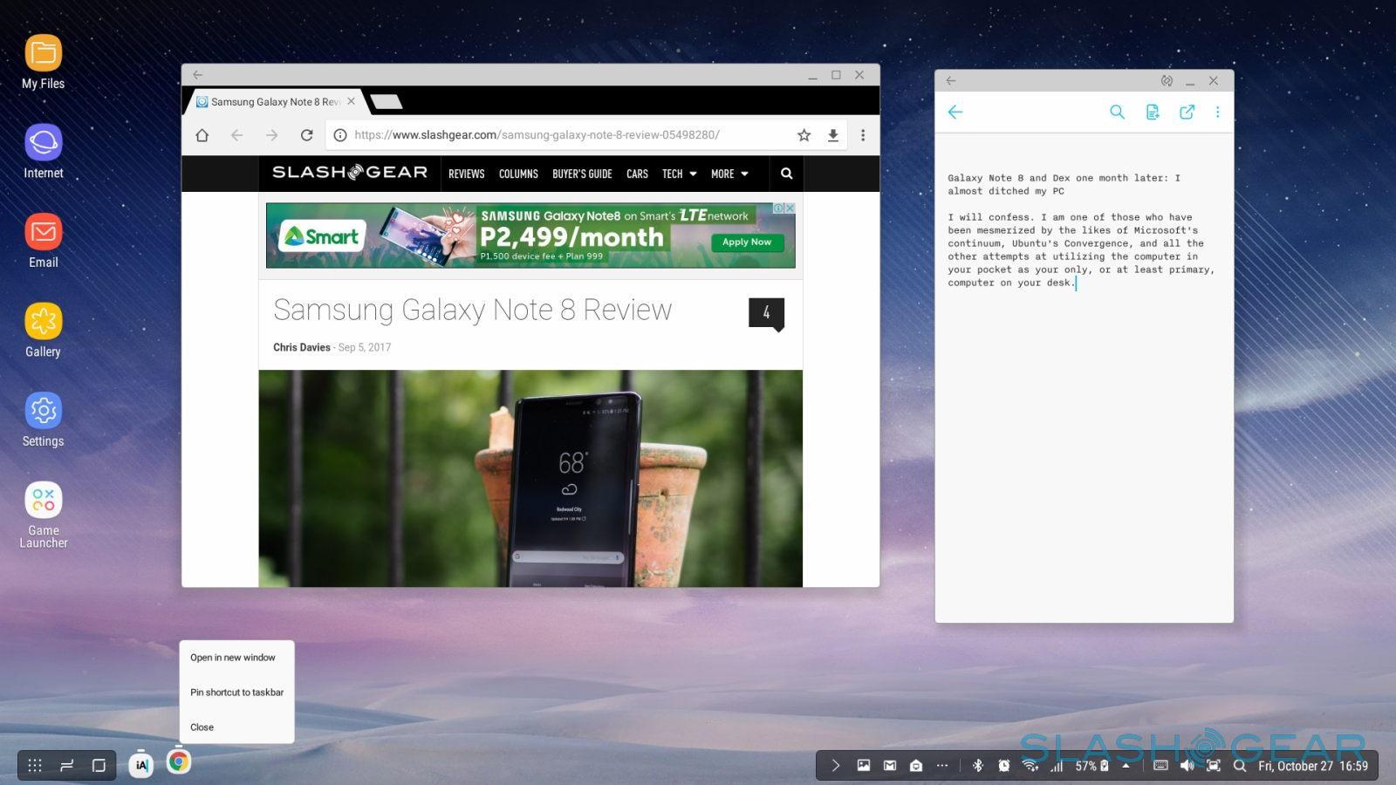Expand the notification tray chevron arrow
The image size is (1396, 785).
click(x=835, y=766)
